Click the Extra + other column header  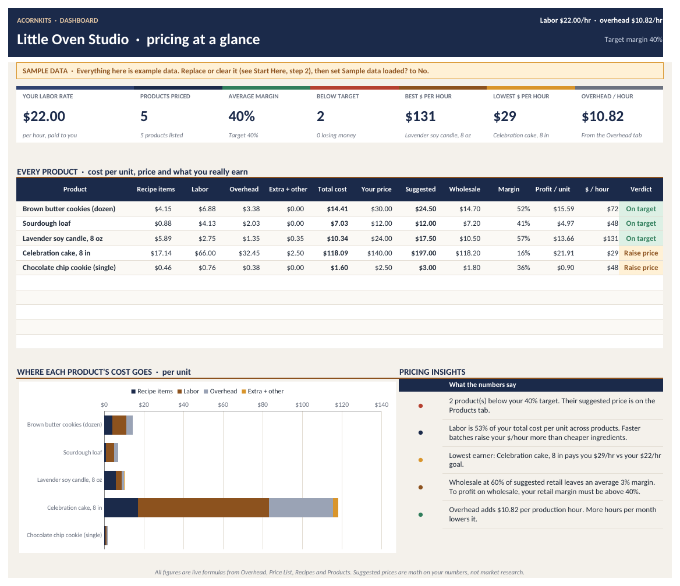[x=288, y=189]
